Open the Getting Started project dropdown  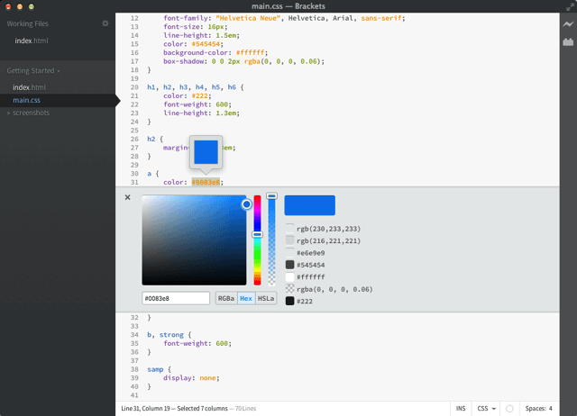[33, 70]
